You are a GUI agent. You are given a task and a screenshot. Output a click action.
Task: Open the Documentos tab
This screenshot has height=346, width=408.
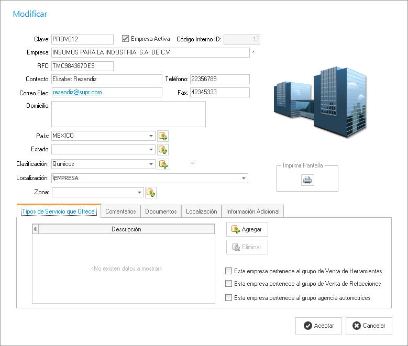(x=161, y=211)
